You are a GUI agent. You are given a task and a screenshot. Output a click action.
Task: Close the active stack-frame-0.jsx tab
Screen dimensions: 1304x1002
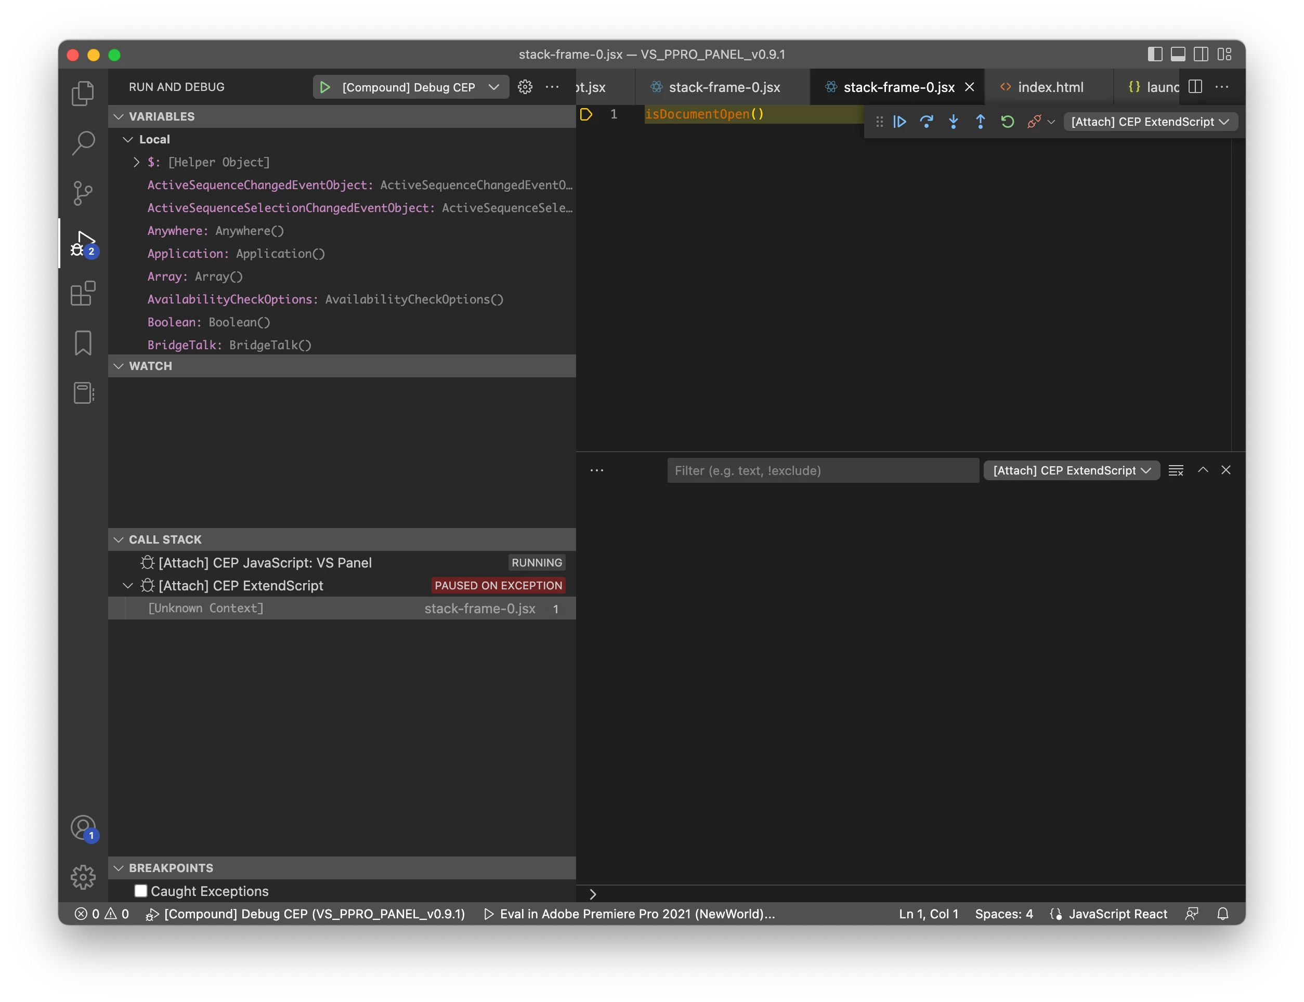tap(969, 87)
